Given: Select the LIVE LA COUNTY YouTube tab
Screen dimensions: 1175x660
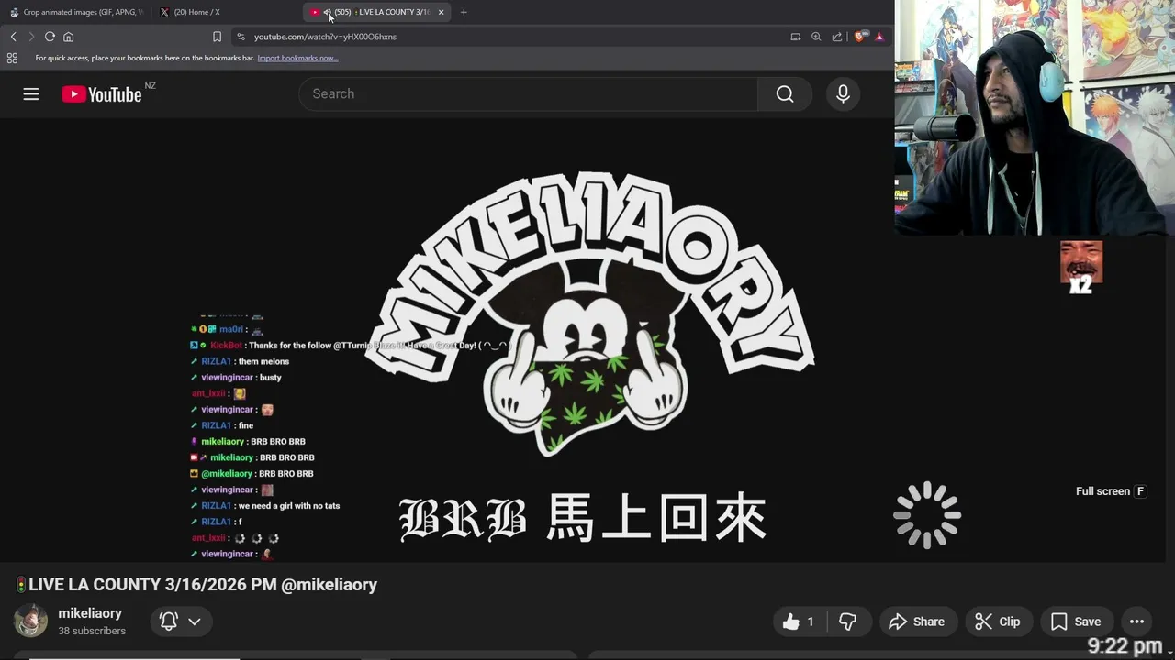Looking at the screenshot, I should coord(376,12).
